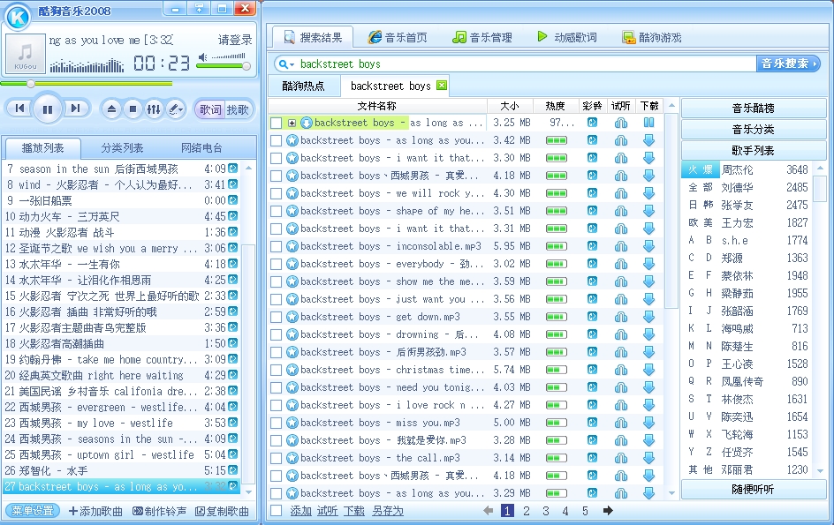The width and height of the screenshot is (834, 525).
Task: Click star icon of backstreet boys - show me the meaning
Action: 292,281
